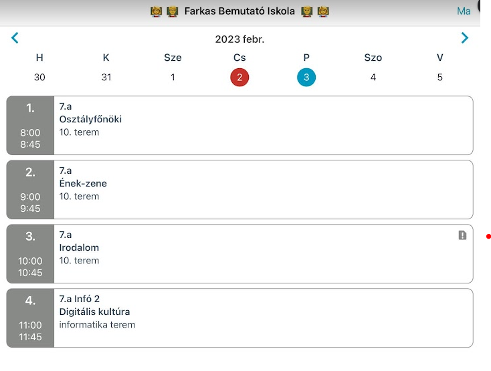Click the rightmost teacher emoji in header
The image size is (491, 371).
click(x=323, y=11)
